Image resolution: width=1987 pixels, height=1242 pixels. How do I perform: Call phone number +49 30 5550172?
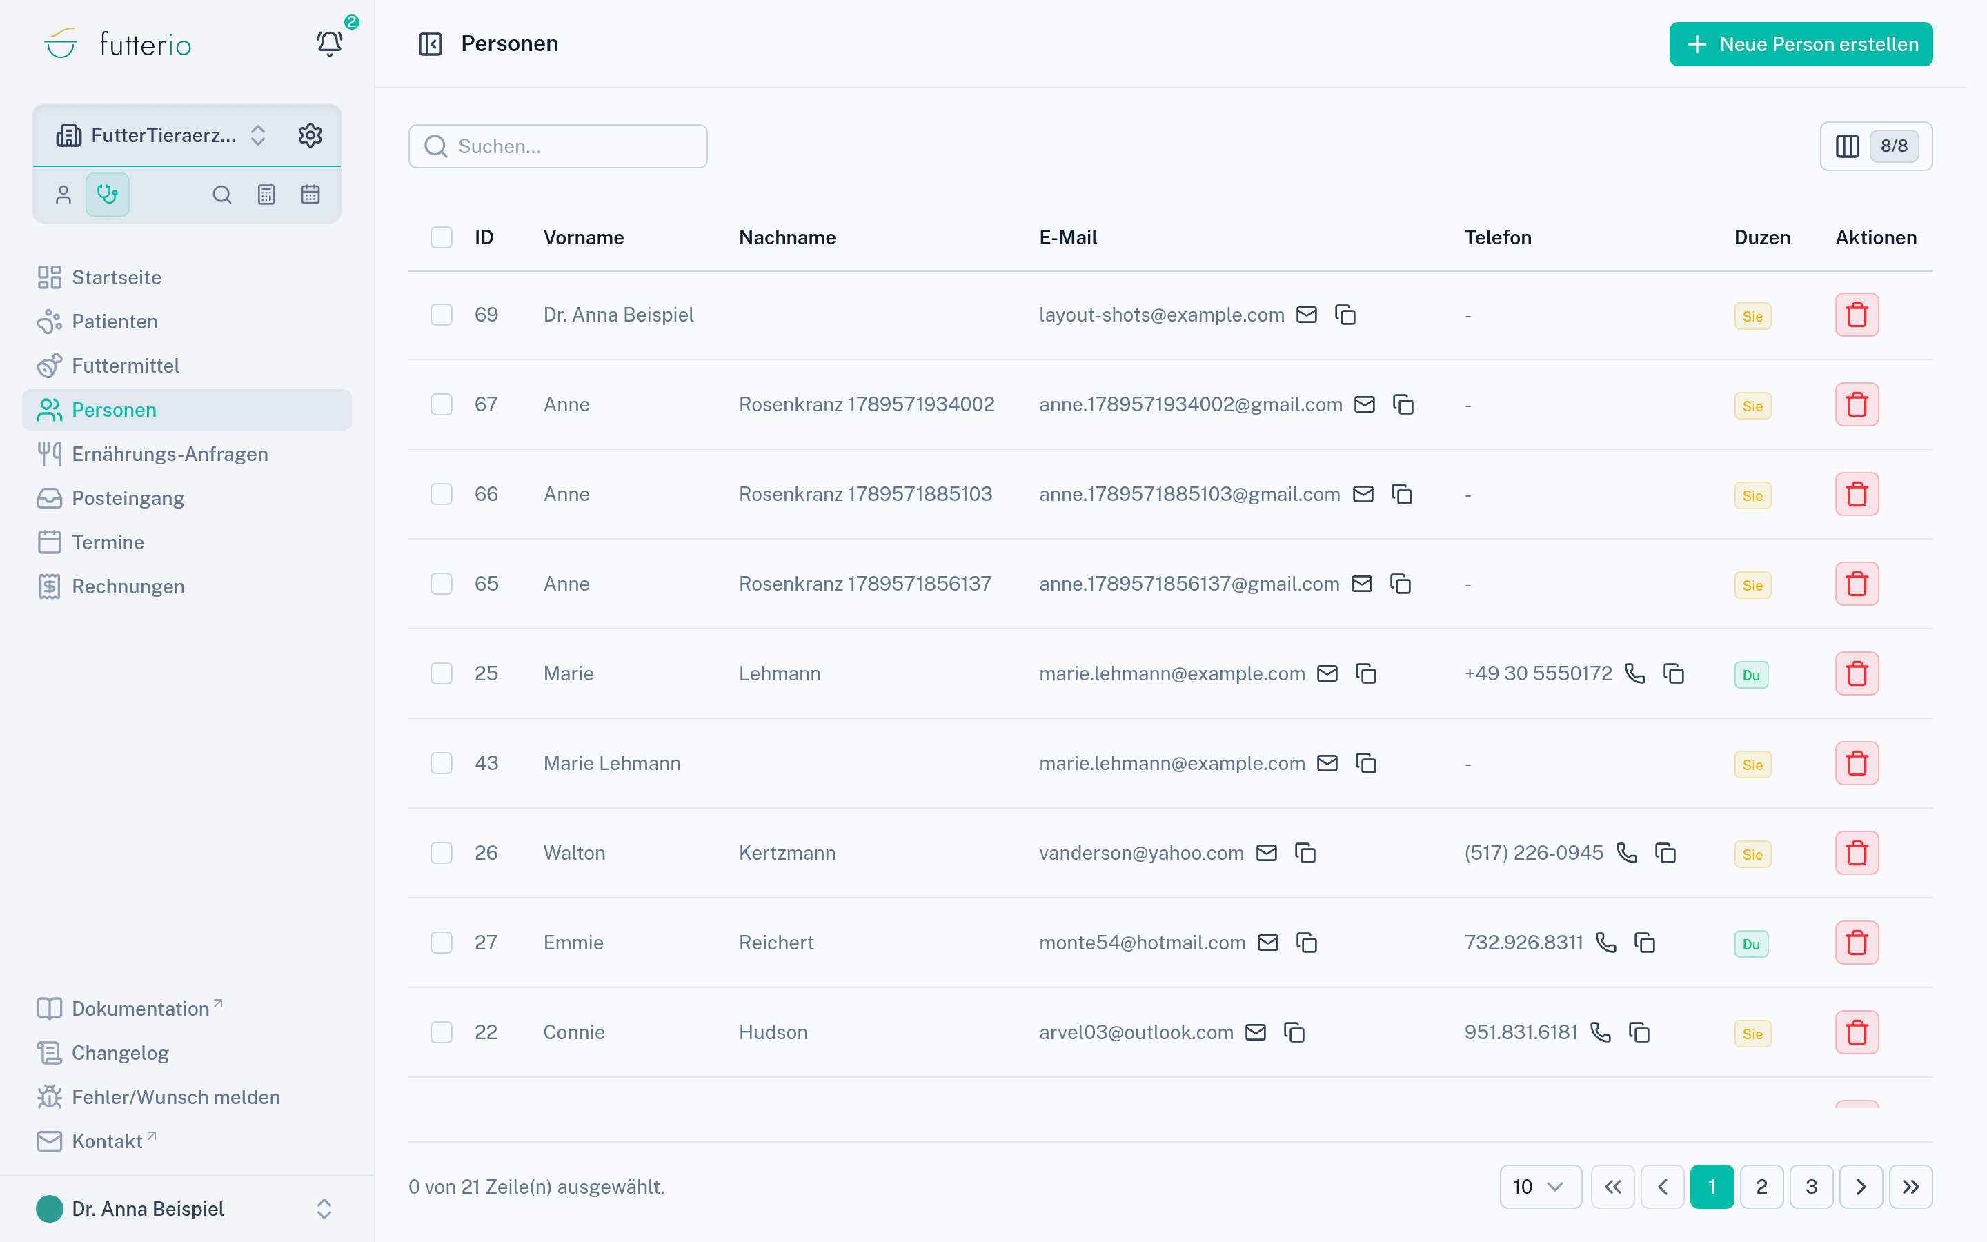(x=1634, y=673)
